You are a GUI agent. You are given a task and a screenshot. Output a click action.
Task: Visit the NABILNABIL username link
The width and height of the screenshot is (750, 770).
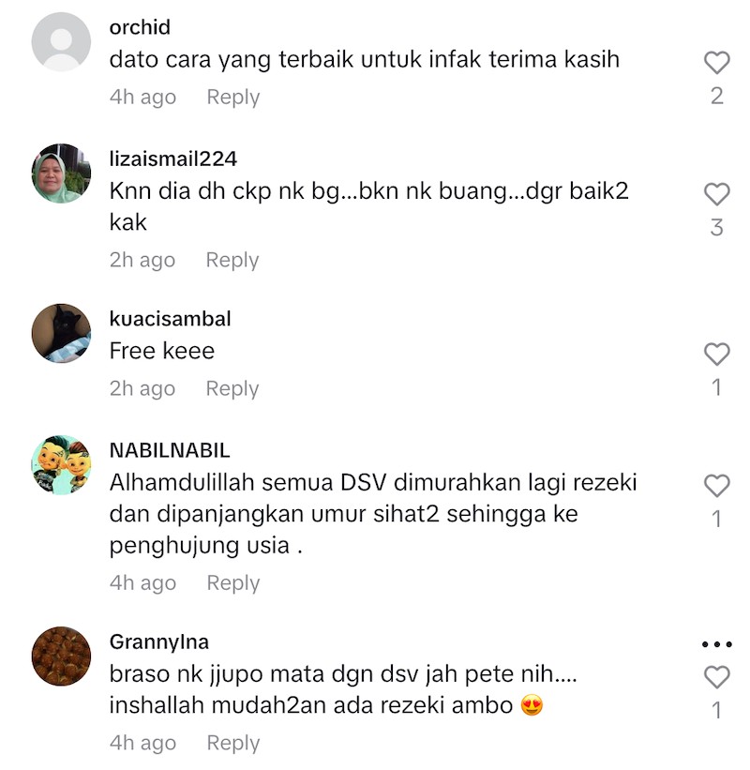pos(170,451)
